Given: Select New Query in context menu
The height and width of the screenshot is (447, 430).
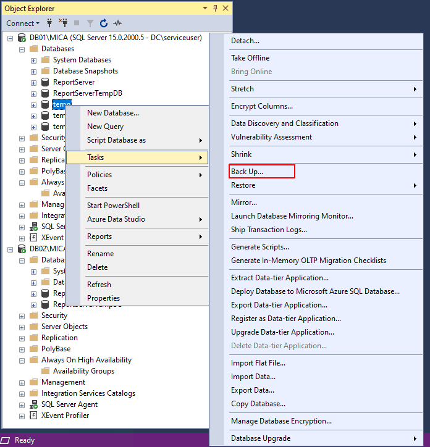Looking at the screenshot, I should 105,127.
